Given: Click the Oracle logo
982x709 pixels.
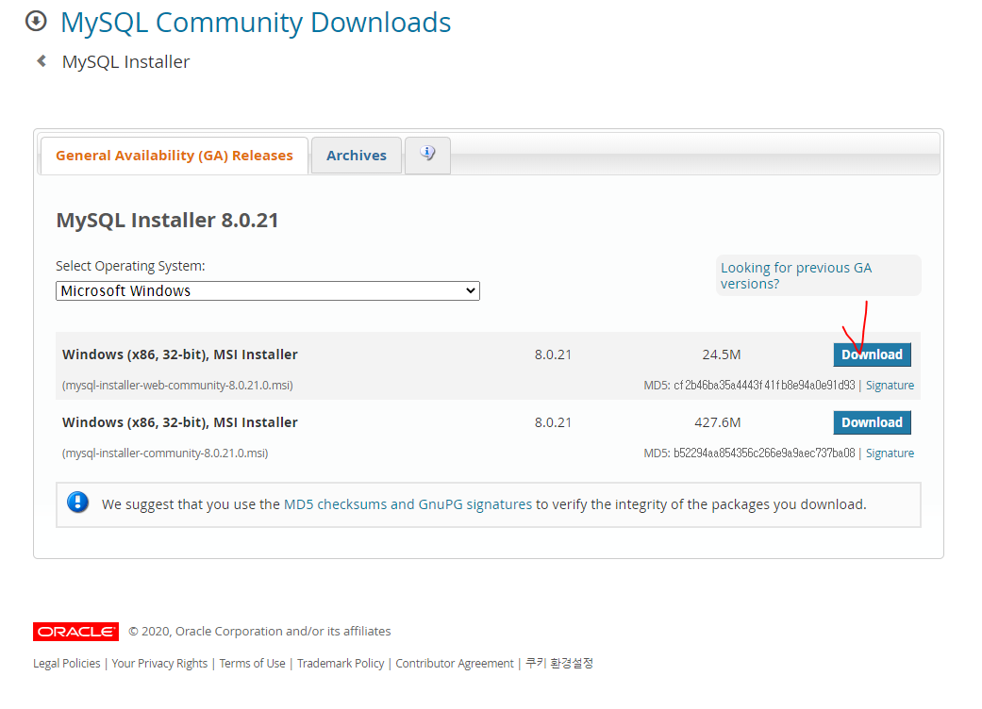Looking at the screenshot, I should (75, 632).
